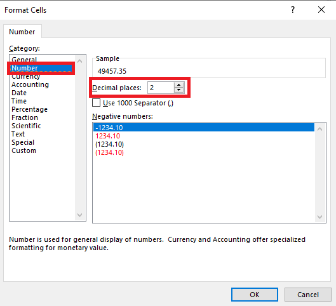Select the Currency category

point(25,76)
